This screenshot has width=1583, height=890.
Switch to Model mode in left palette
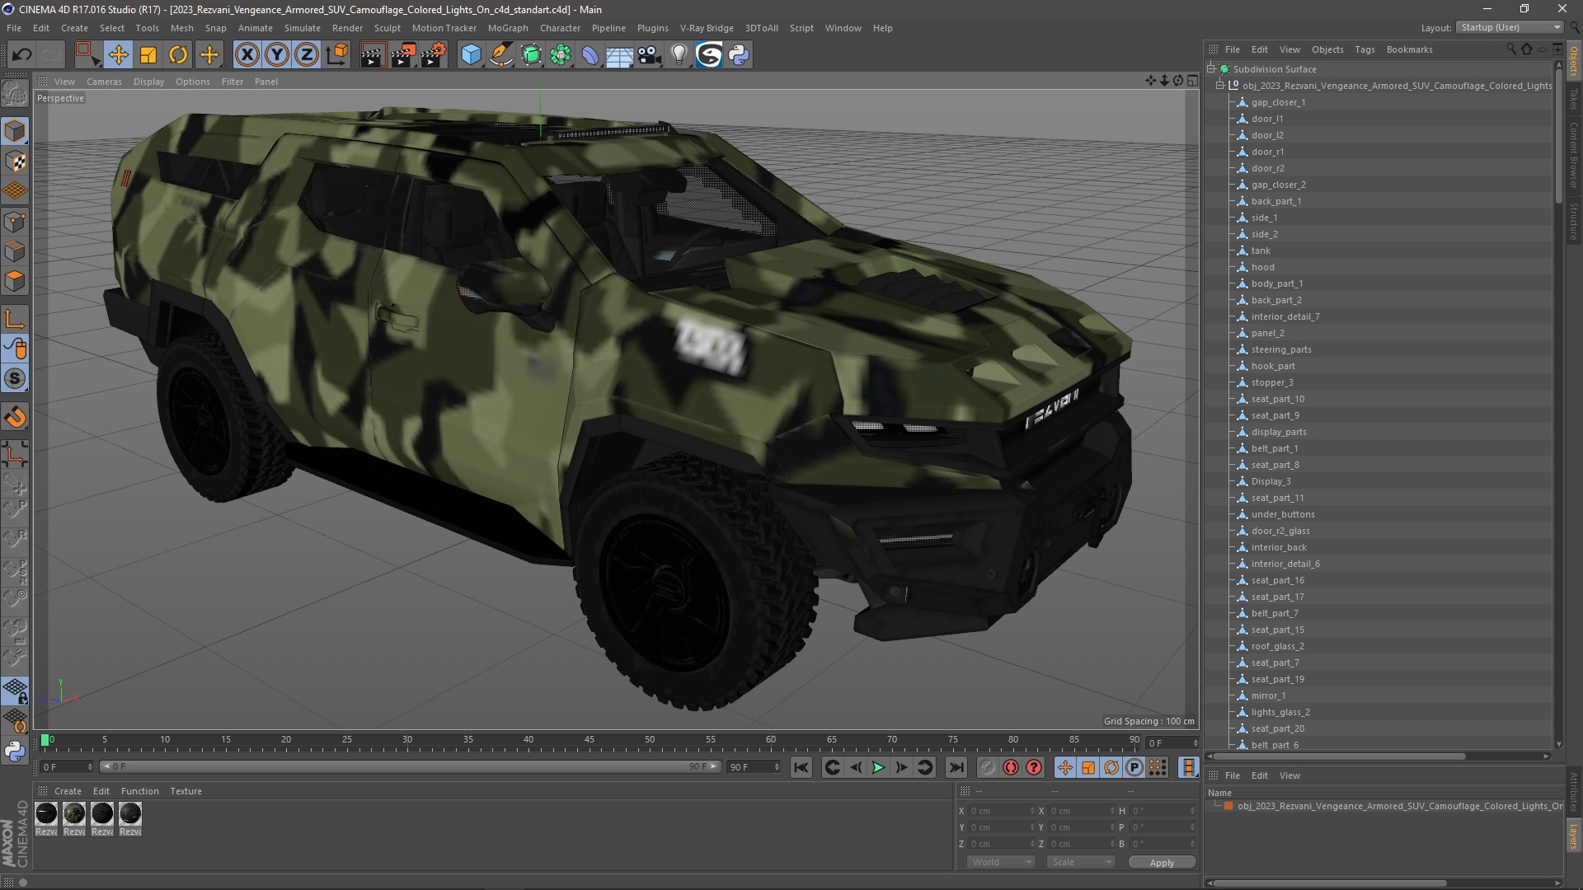pyautogui.click(x=15, y=131)
